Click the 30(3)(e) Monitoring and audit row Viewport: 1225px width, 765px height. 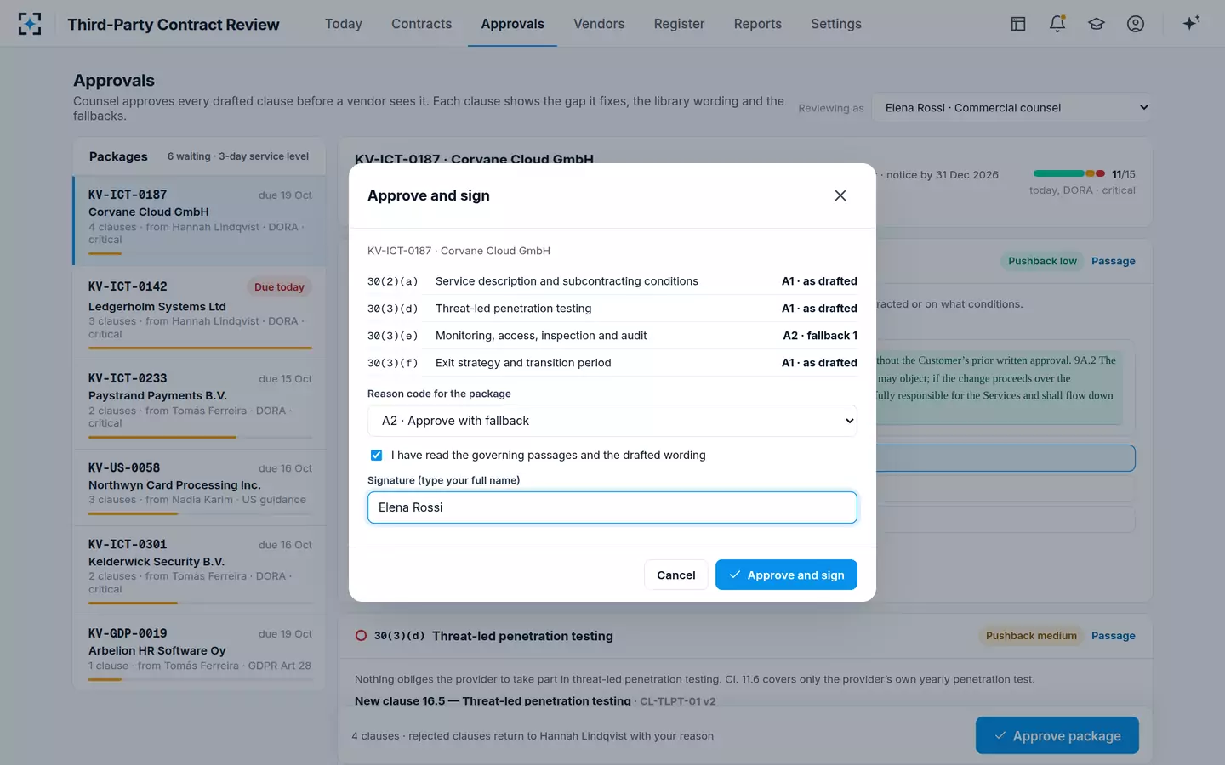pyautogui.click(x=612, y=336)
